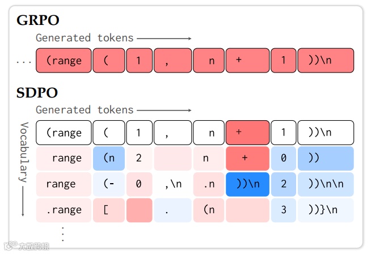The image size is (371, 254).
Task: Click the white "(range" token in SDPO row
Action: point(64,133)
